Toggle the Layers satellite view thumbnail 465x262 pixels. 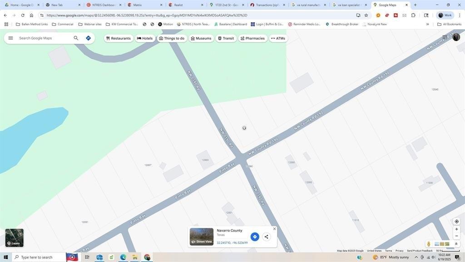[x=14, y=237]
